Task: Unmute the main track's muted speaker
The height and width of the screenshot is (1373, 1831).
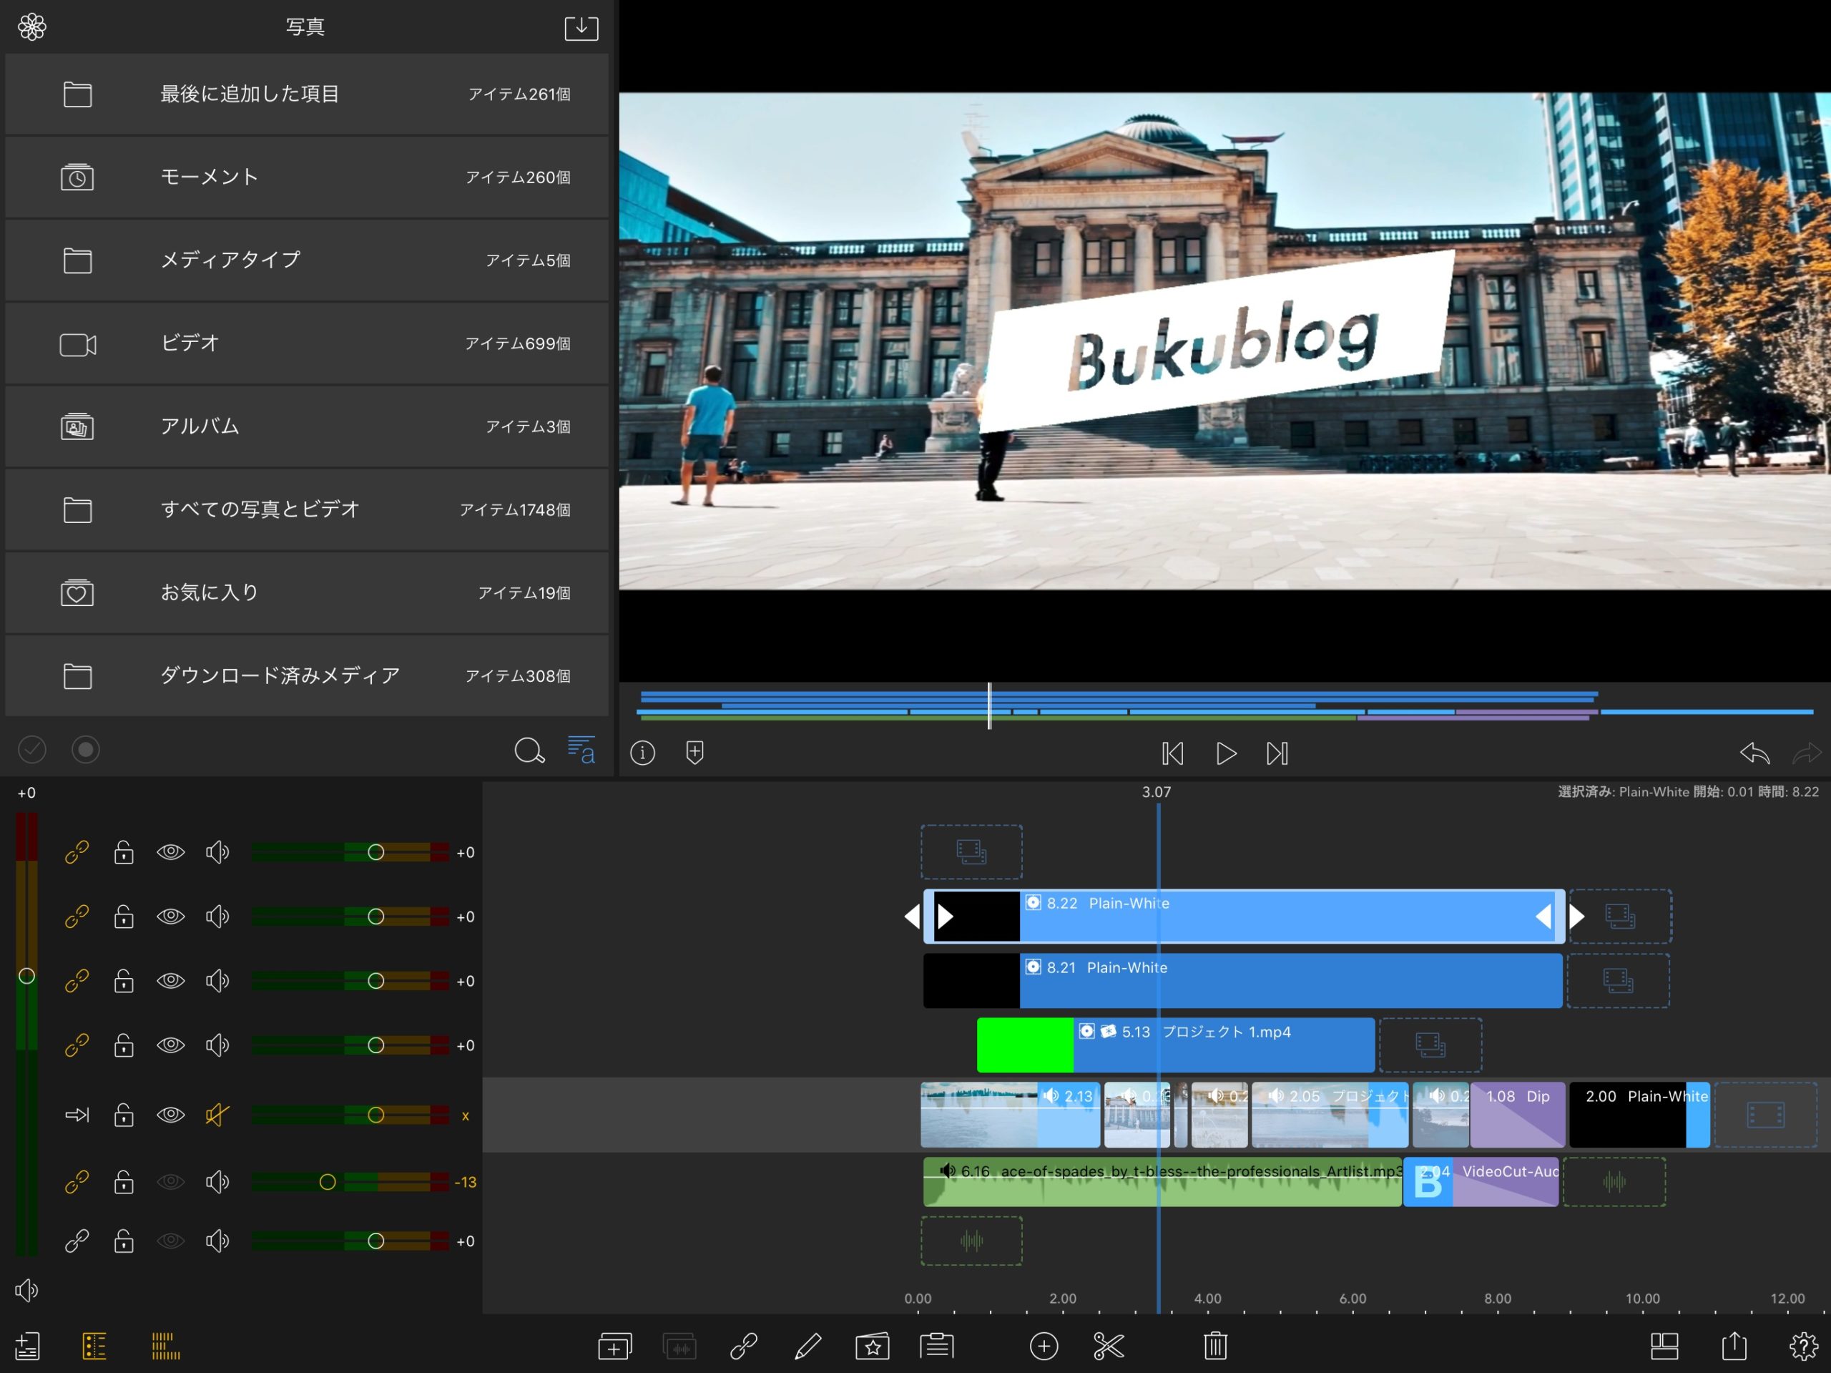Action: pyautogui.click(x=217, y=1115)
